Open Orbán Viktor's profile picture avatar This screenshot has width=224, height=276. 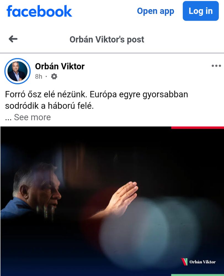coord(17,71)
